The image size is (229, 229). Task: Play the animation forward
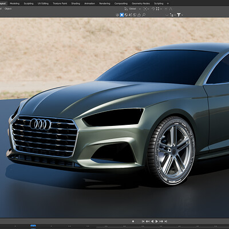pos(157,222)
